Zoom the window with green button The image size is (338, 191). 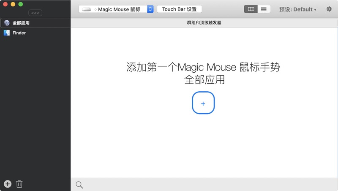click(21, 4)
